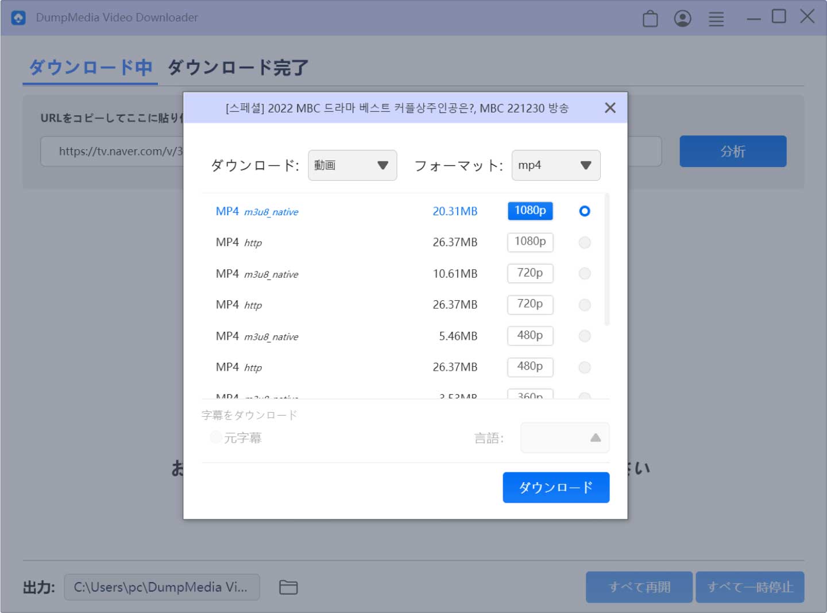The image size is (827, 613).
Task: Click the 1080p badge in the 20.31MB row
Action: (x=530, y=211)
